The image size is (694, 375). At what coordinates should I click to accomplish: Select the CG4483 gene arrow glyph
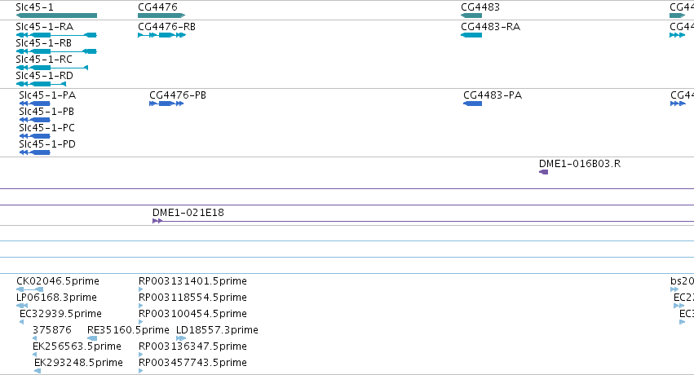(471, 15)
